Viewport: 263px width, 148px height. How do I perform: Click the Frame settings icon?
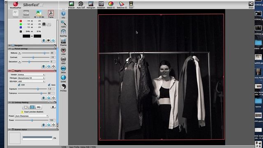(51, 14)
